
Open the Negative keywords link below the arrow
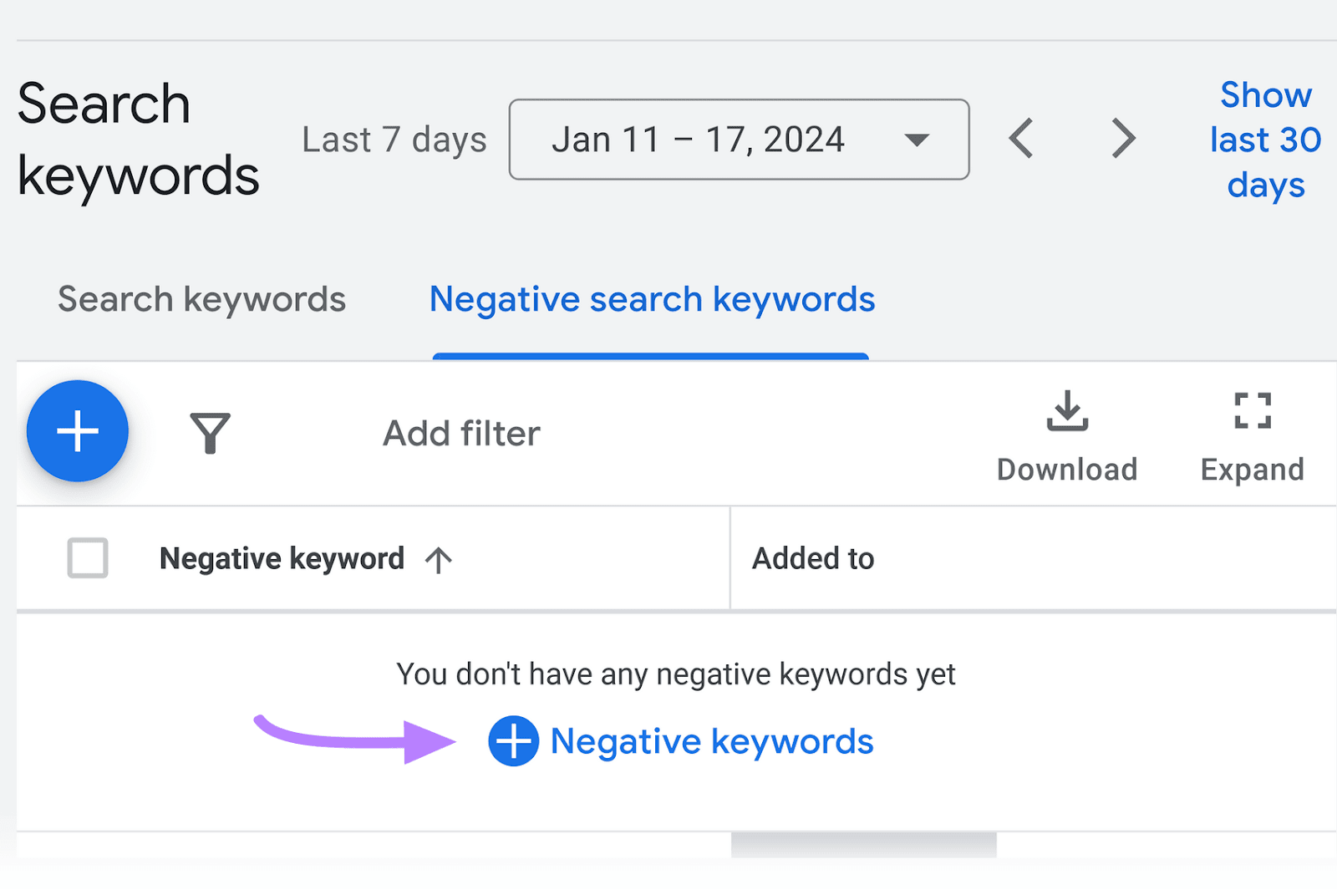click(710, 740)
